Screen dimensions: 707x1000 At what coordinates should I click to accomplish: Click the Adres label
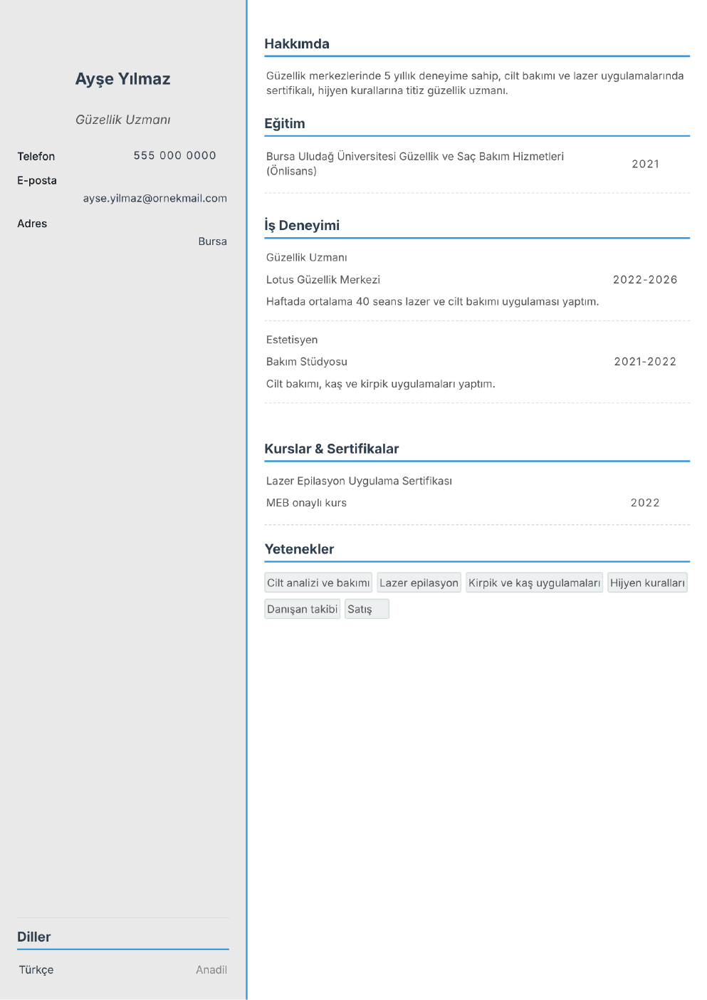pyautogui.click(x=32, y=224)
